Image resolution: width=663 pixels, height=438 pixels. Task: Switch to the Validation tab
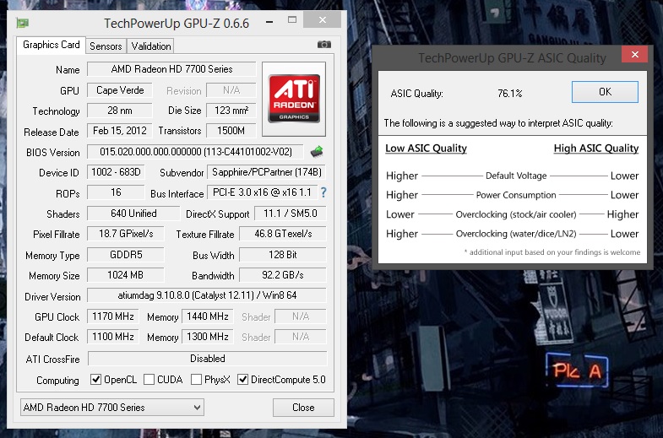[151, 46]
